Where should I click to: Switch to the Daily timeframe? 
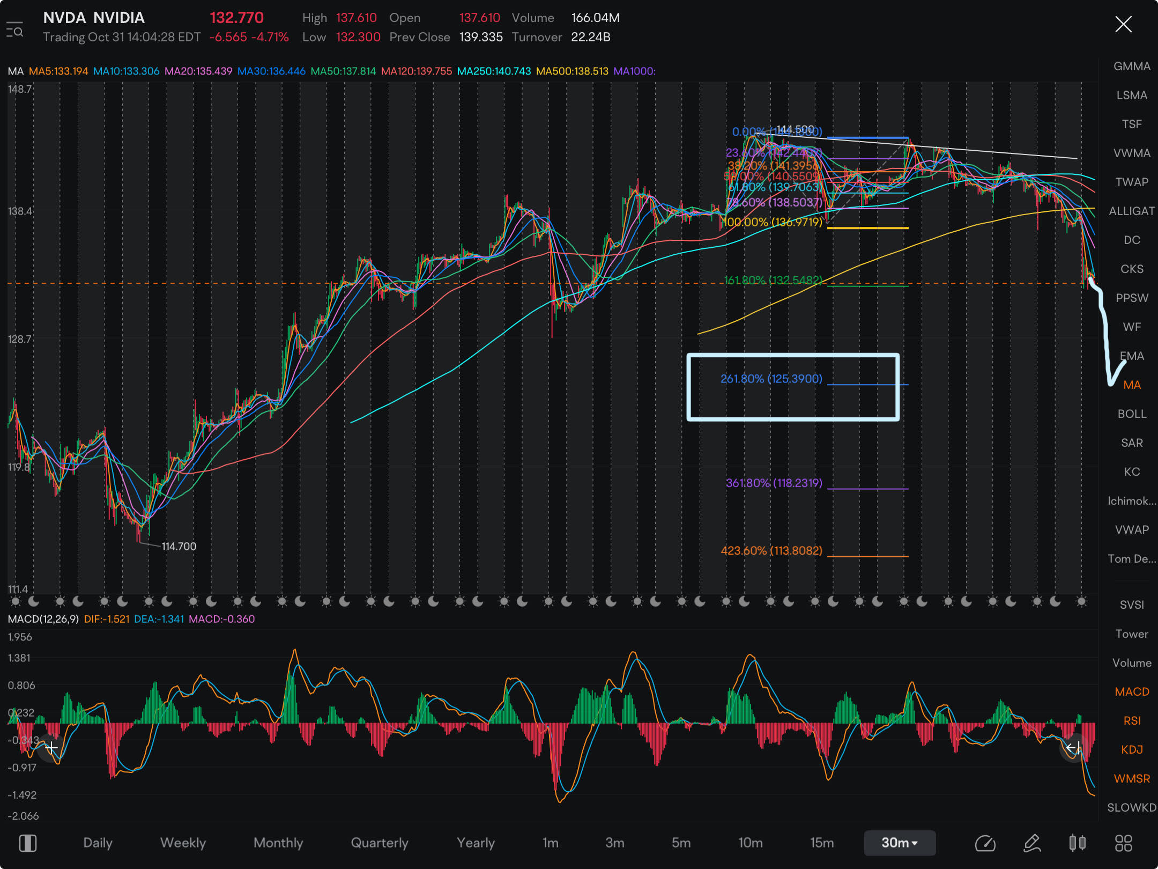pyautogui.click(x=98, y=843)
